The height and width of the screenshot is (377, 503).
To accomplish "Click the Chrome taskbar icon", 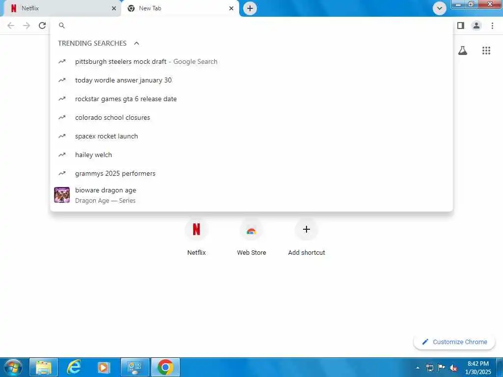I will click(x=166, y=367).
